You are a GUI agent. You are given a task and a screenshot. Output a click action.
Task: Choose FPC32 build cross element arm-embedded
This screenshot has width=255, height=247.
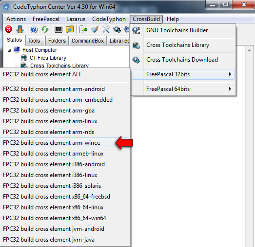point(65,100)
